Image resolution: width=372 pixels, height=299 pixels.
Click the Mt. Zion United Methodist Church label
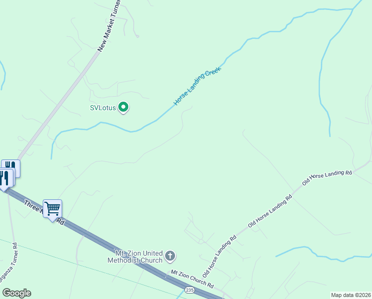point(135,257)
